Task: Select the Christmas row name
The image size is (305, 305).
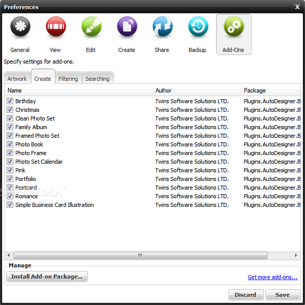Action: coord(27,110)
